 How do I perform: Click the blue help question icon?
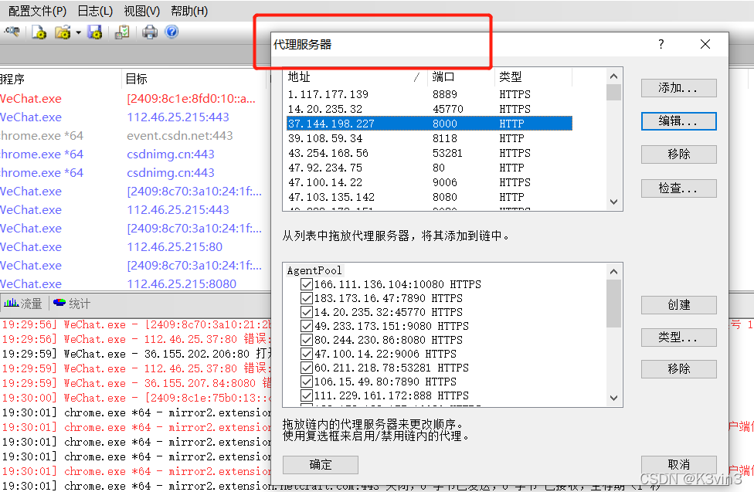[172, 32]
